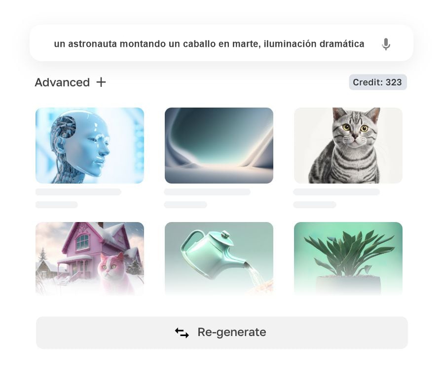443x375 pixels.
Task: Select the abstract teal landscape thumbnail
Action: (219, 145)
